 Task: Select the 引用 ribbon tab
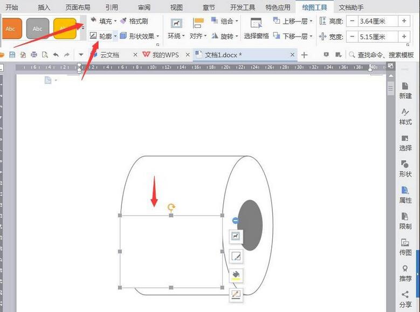112,7
